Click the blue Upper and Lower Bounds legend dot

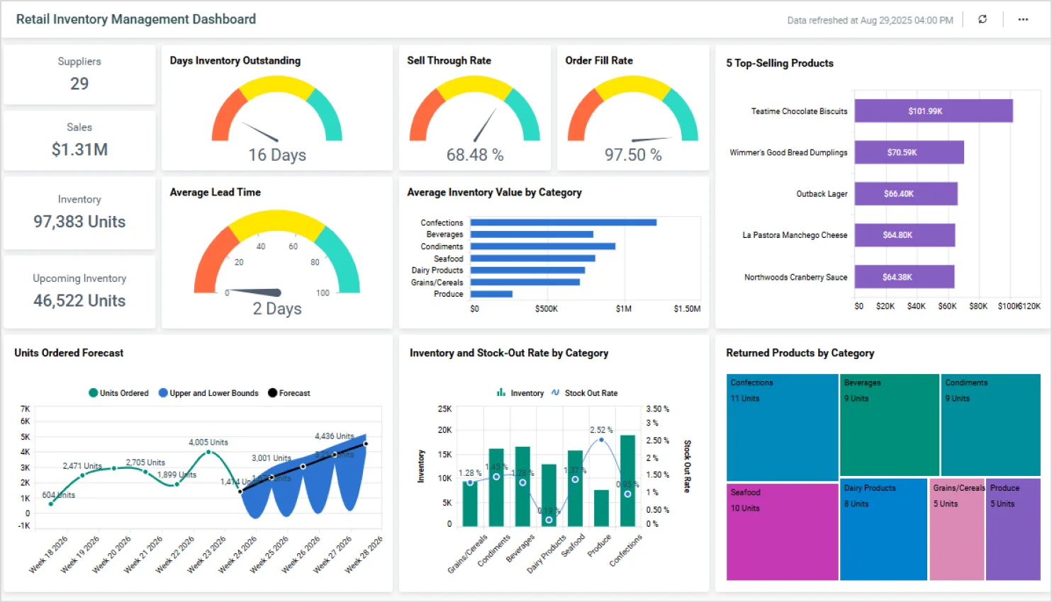(163, 393)
